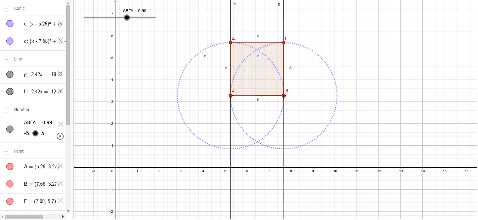This screenshot has width=478, height=220.
Task: Click the side label δ of the square
Action: (x=258, y=35)
